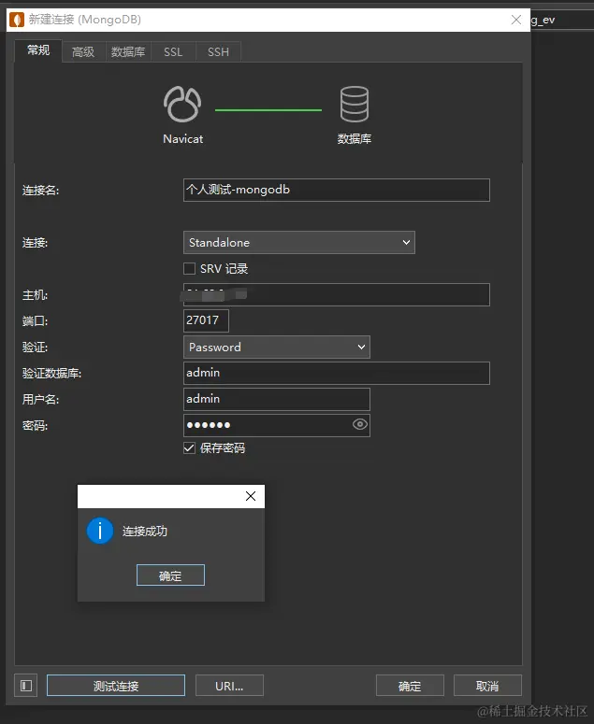The height and width of the screenshot is (724, 594).
Task: Click the 用户名: field label
Action: tap(40, 400)
